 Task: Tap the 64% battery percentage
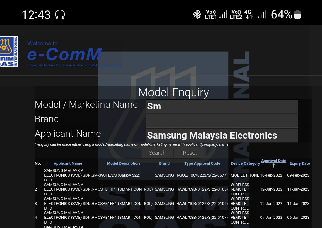[281, 15]
